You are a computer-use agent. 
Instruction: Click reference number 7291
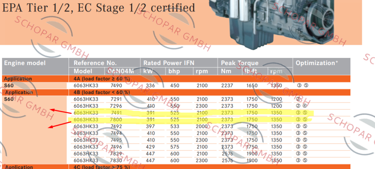tap(116, 99)
